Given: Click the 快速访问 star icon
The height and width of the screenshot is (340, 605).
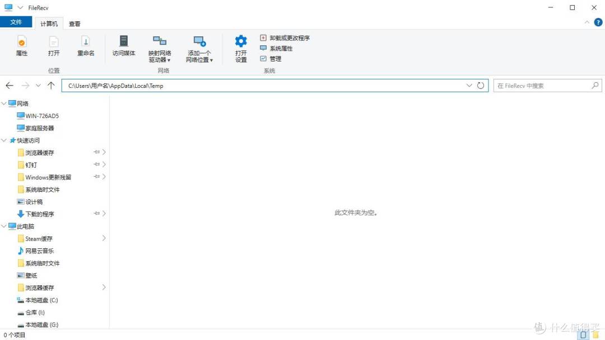Looking at the screenshot, I should [x=12, y=140].
